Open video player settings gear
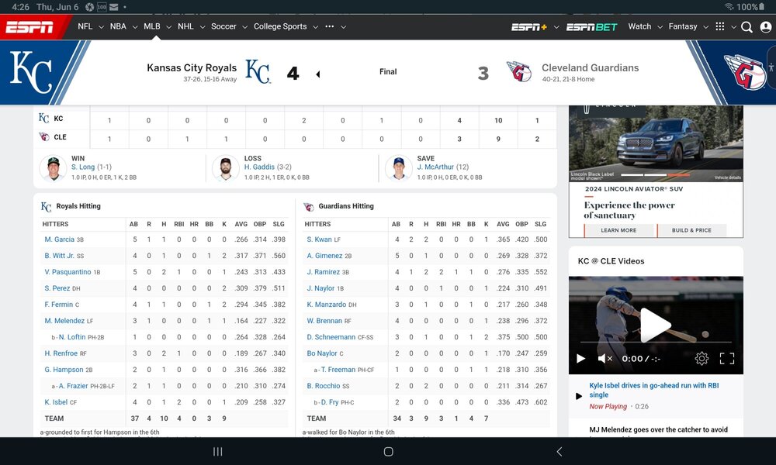 pyautogui.click(x=702, y=358)
